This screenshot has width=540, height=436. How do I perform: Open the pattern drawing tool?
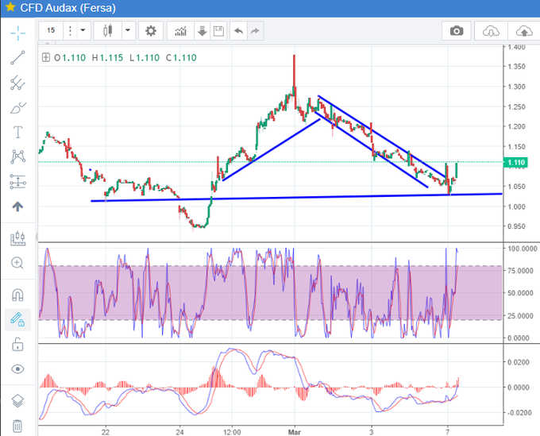click(x=18, y=156)
